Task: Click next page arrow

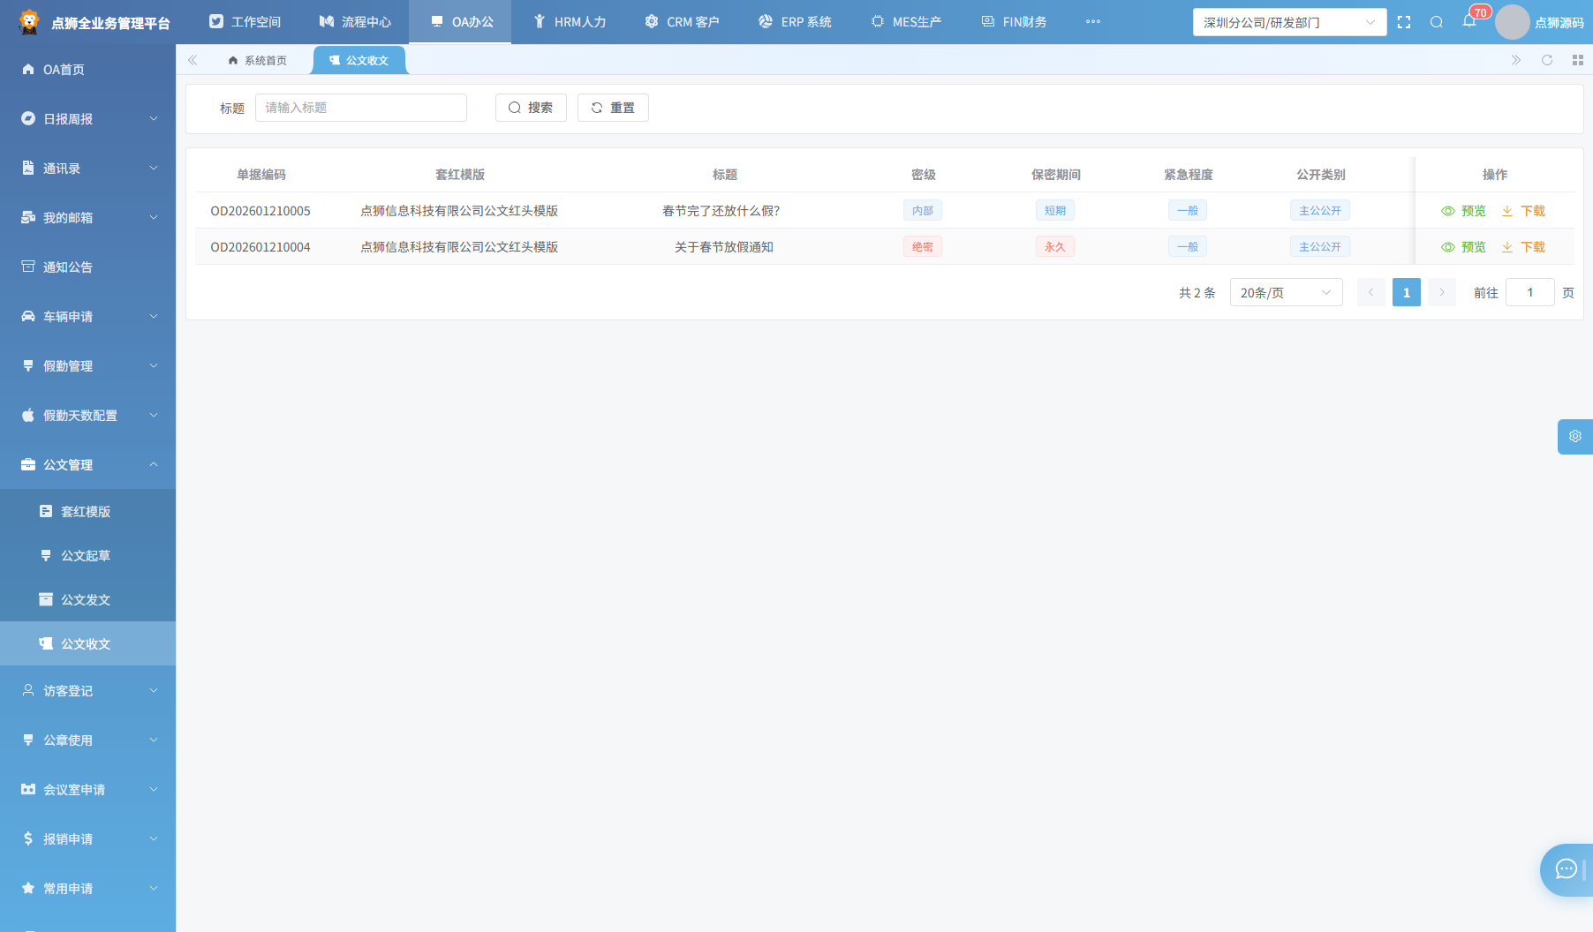Action: (1442, 292)
